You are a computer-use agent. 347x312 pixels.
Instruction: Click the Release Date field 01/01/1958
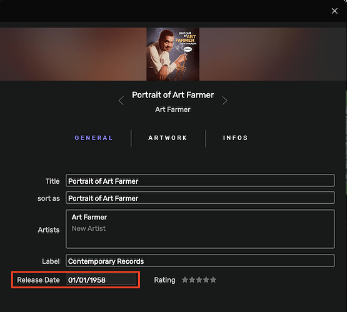tap(101, 279)
